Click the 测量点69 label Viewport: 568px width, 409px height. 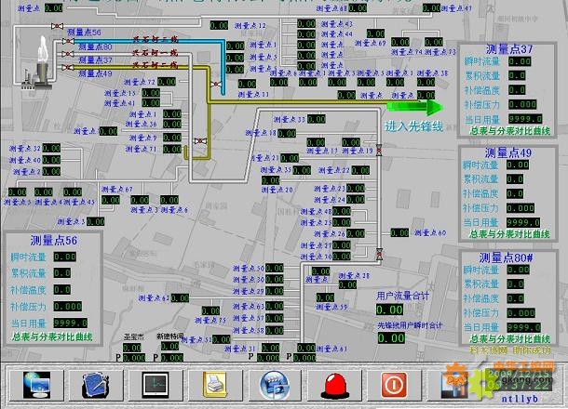tap(371, 43)
